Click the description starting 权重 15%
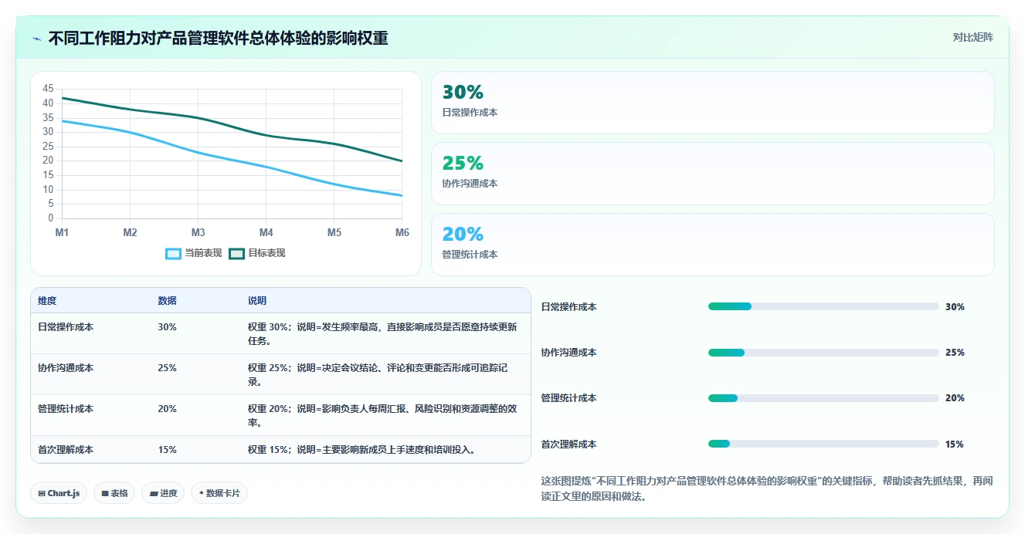 pos(361,449)
